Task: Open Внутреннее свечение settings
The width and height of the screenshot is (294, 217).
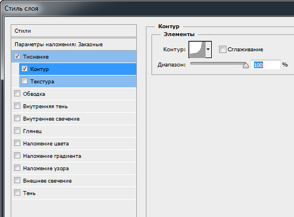Action: pos(74,118)
